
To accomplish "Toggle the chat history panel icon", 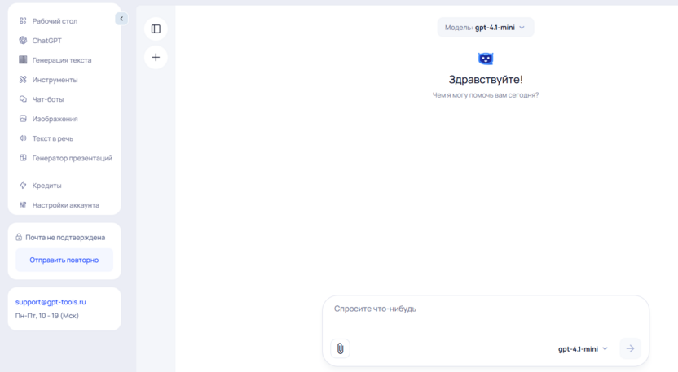I will coord(156,29).
